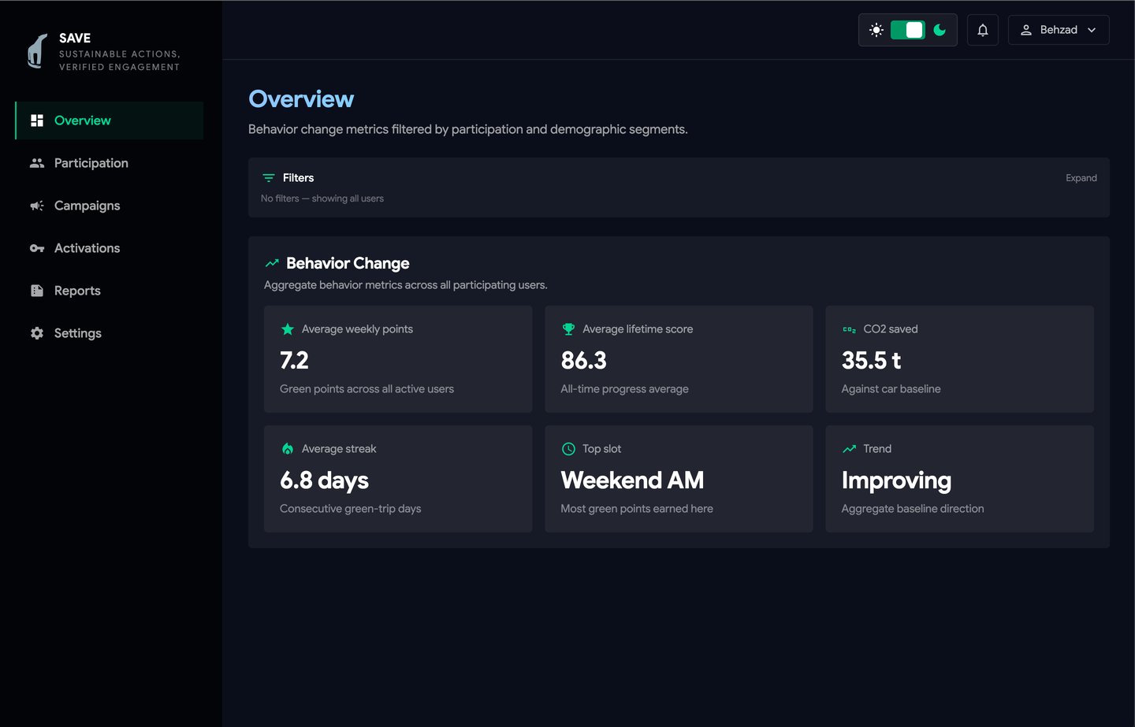Click the 7.2 weekly points value
Screen dimensions: 1135x727
click(x=294, y=361)
